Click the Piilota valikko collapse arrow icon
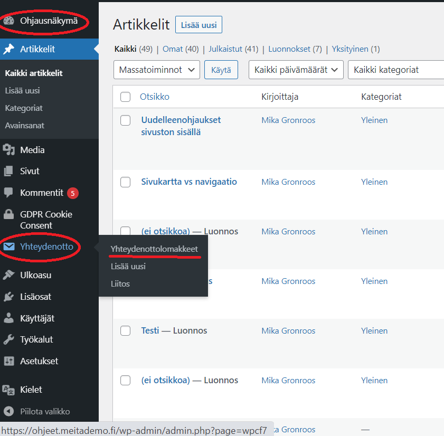 (x=9, y=411)
